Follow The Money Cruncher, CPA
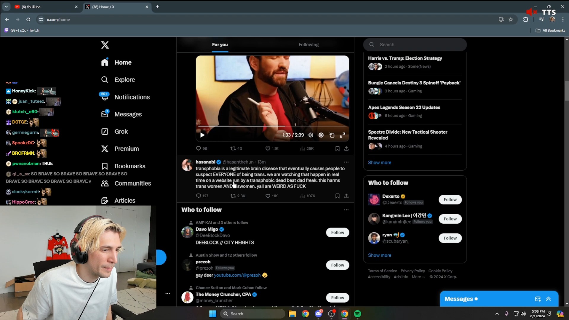Screen dimensions: 569x320 pos(338,298)
